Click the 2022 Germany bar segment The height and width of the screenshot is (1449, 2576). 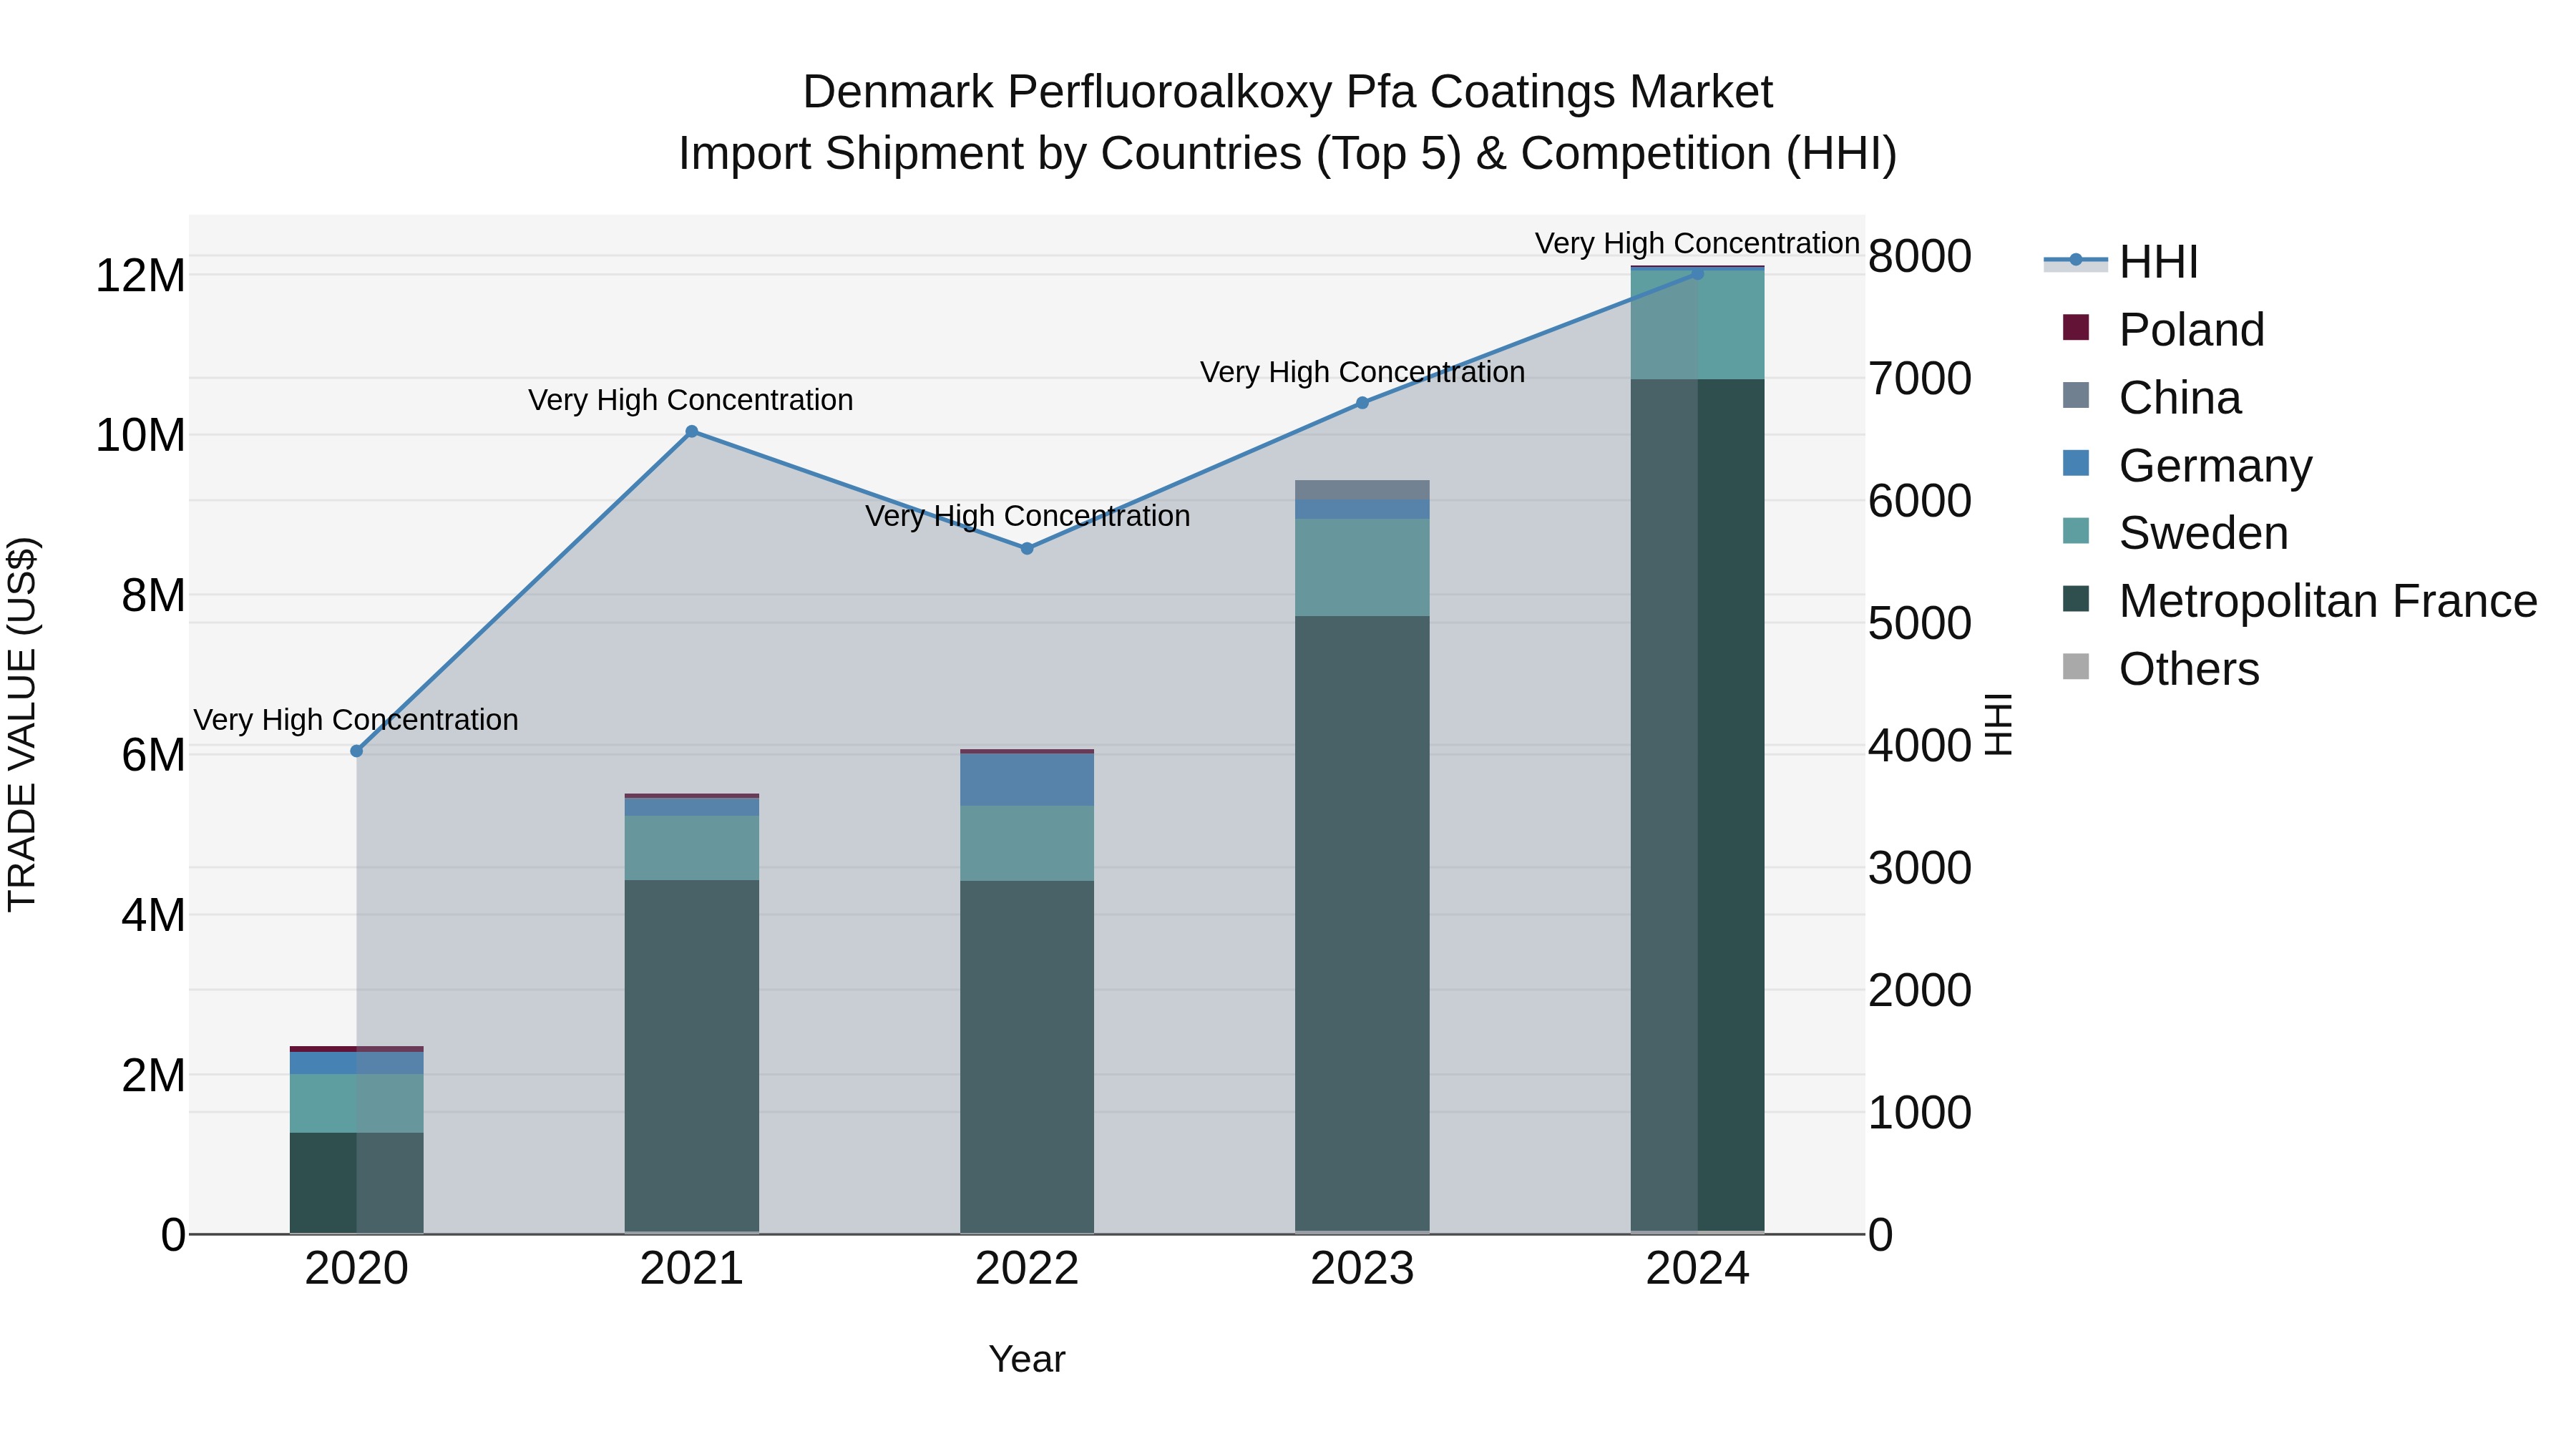point(1027,780)
